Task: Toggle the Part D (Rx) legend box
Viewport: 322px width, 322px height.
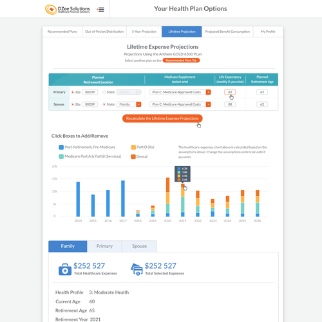Action: point(133,147)
